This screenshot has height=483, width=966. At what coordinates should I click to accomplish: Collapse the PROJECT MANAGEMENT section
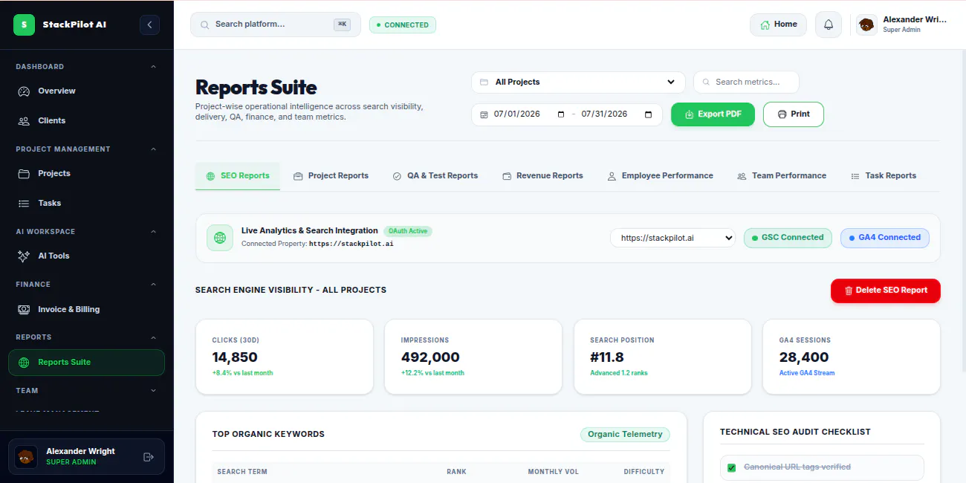click(x=154, y=149)
